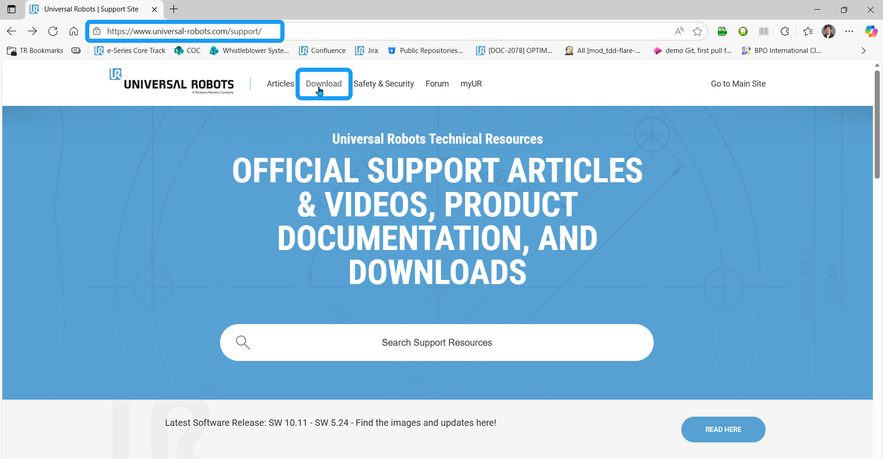This screenshot has height=459, width=883.
Task: Click the Read aloud icon
Action: (x=679, y=31)
